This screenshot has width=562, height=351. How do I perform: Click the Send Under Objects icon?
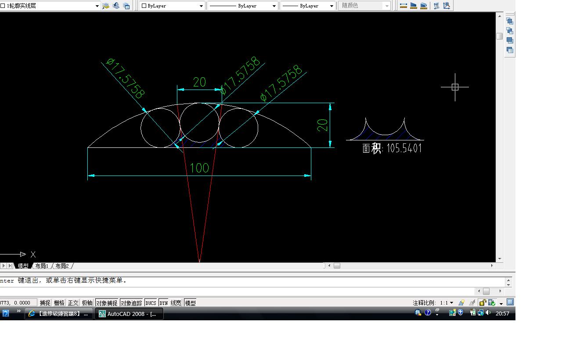(x=510, y=50)
